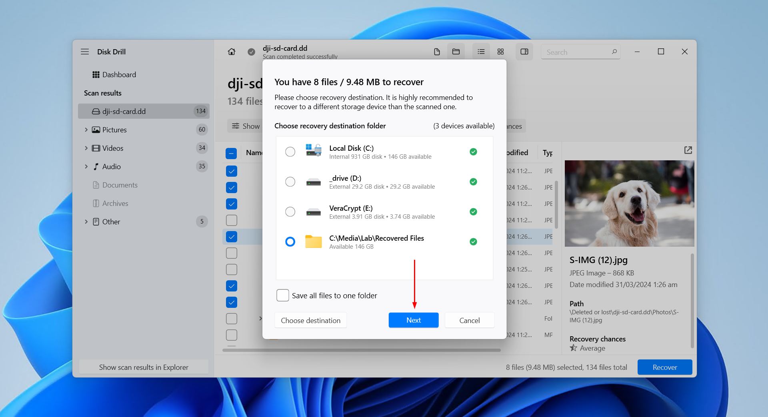768x417 pixels.
Task: Click green check next to VeraCrypt (E:)
Action: 473,211
